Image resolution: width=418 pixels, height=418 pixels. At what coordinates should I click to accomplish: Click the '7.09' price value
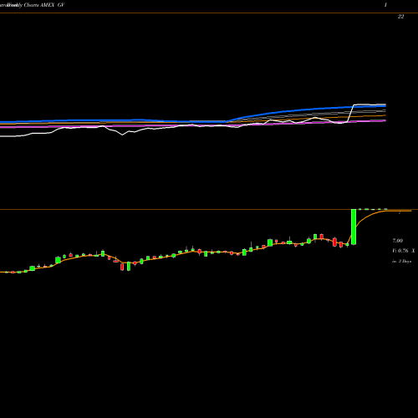(398, 241)
